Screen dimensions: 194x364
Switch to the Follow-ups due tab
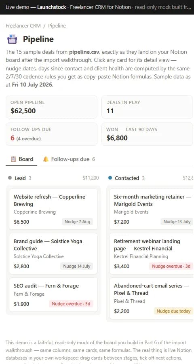[69, 159]
